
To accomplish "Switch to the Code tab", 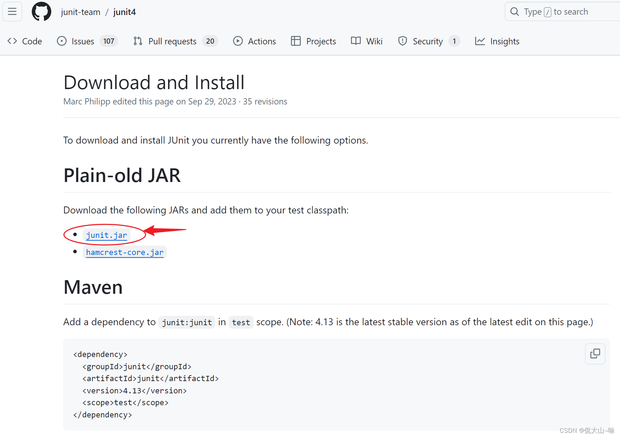I will [25, 41].
